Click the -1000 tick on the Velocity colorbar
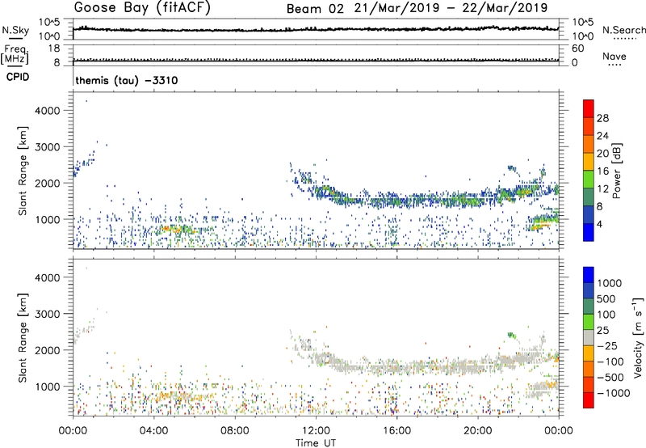Viewport: 646px width, 448px height. (614, 393)
